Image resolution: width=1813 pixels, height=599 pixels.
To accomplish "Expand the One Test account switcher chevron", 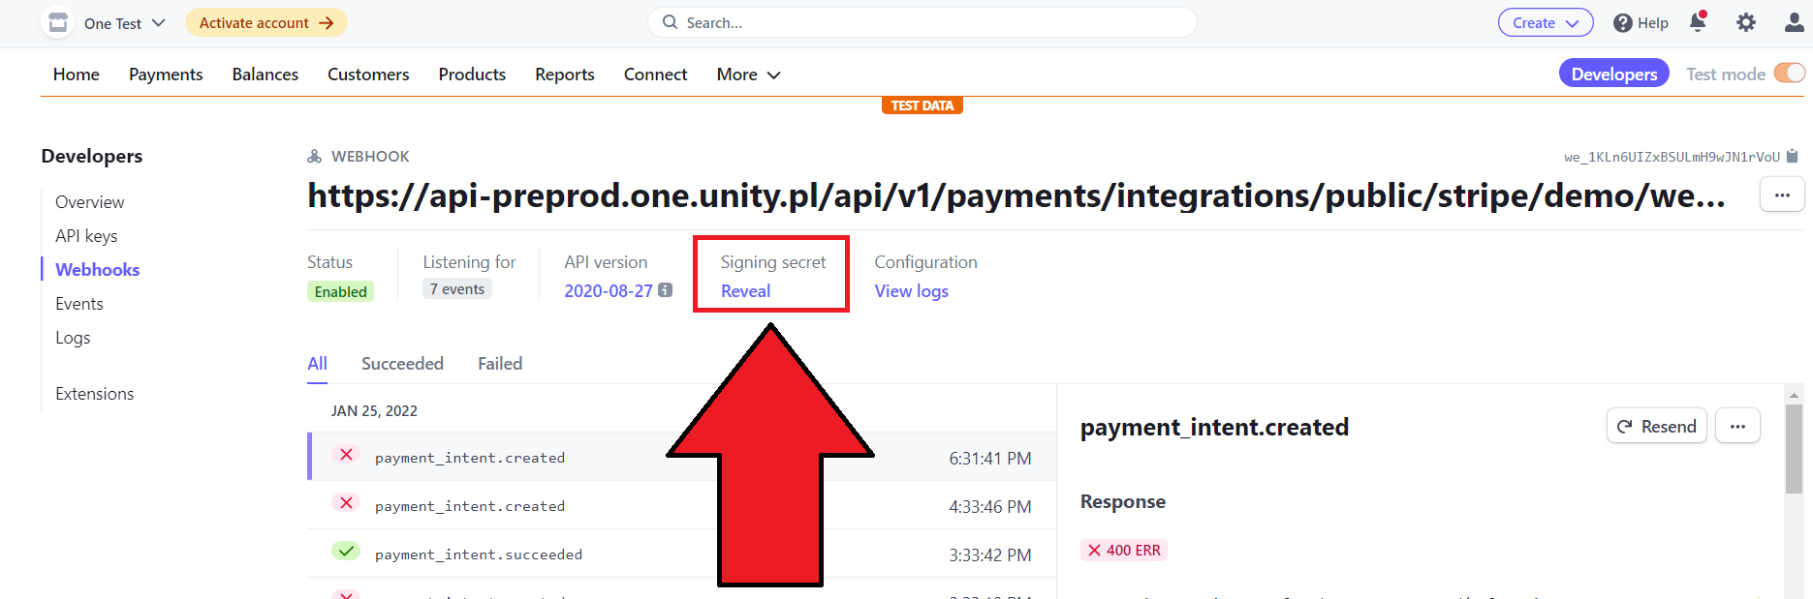I will pyautogui.click(x=159, y=22).
